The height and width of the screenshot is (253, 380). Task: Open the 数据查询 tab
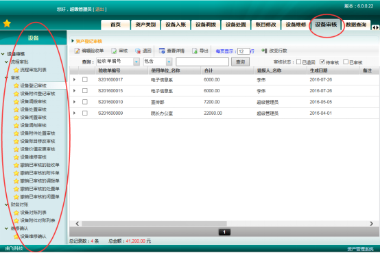point(356,25)
